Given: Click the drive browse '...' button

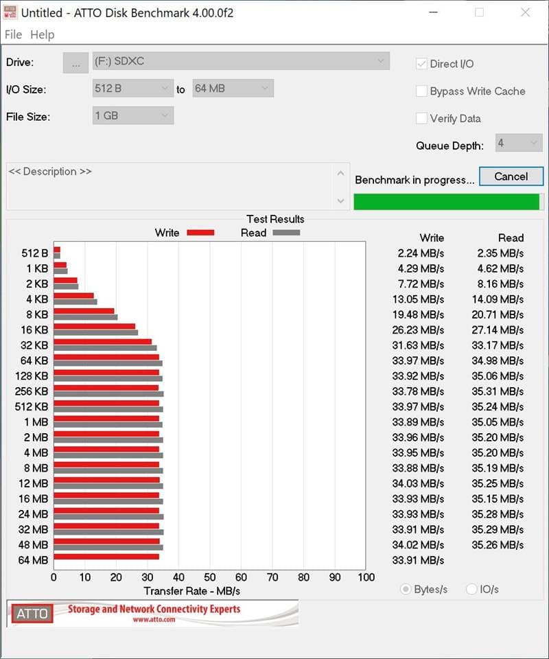Looking at the screenshot, I should 75,62.
